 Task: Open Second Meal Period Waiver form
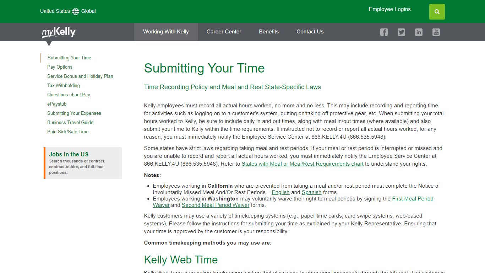(x=216, y=205)
